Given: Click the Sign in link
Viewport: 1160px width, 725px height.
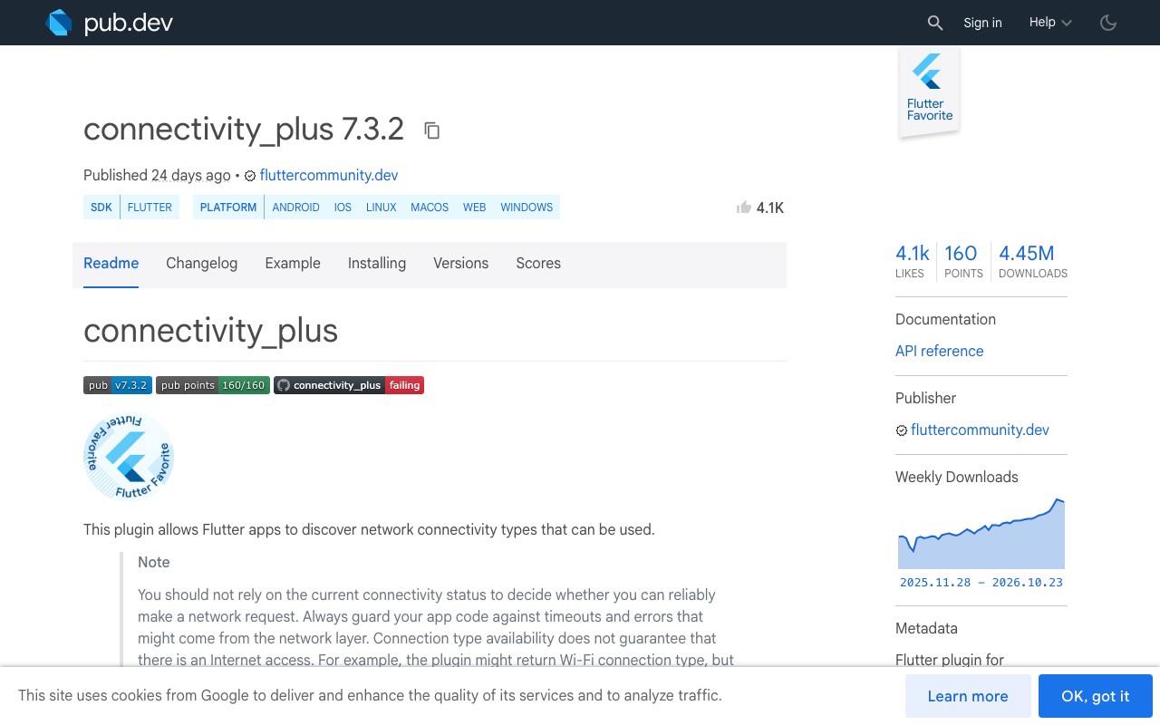Looking at the screenshot, I should pos(982,23).
